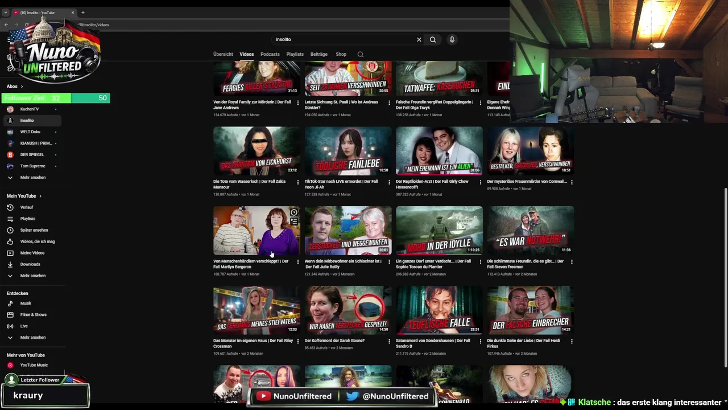Viewport: 728px width, 410px height.
Task: Open options menu for Fall Marilyn Bergeron video
Action: [297, 262]
